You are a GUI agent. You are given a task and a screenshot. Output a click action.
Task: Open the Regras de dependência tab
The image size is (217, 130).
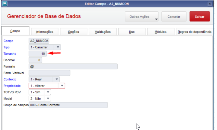pyautogui.click(x=195, y=32)
